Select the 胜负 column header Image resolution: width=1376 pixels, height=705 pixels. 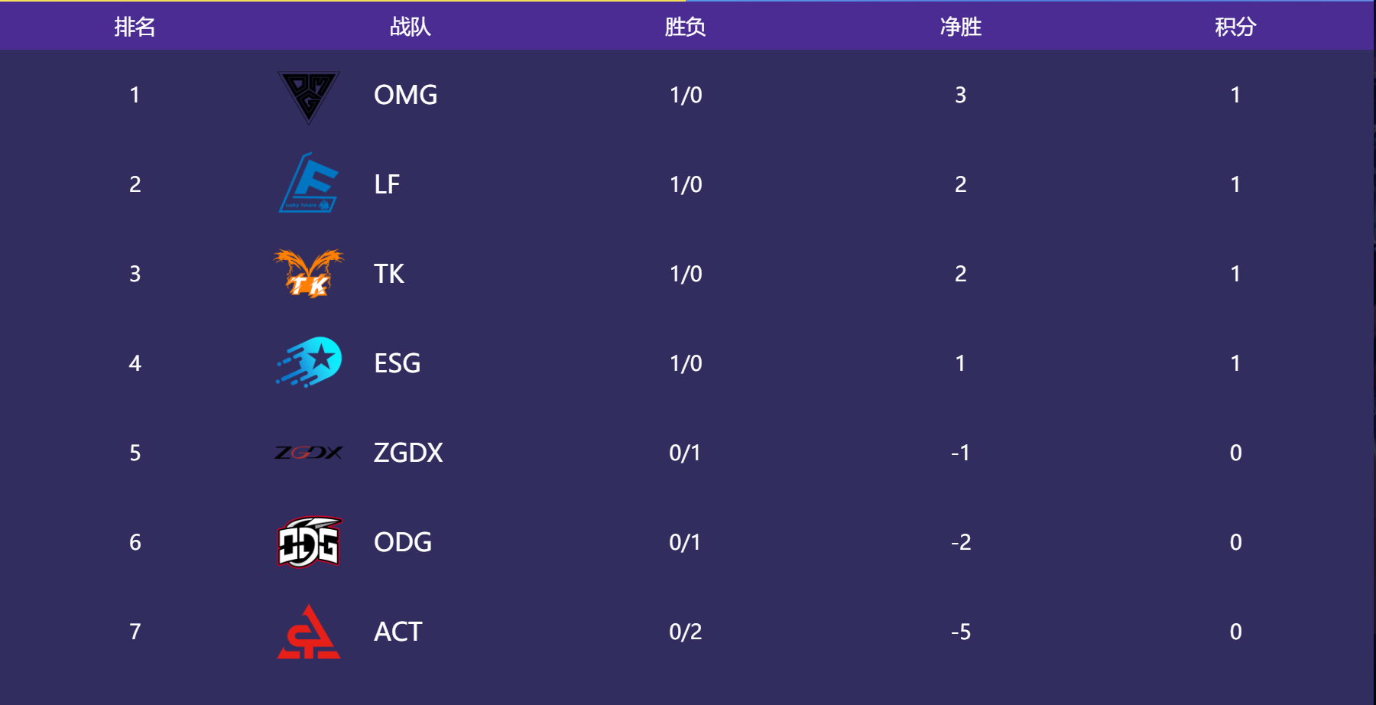(x=686, y=27)
